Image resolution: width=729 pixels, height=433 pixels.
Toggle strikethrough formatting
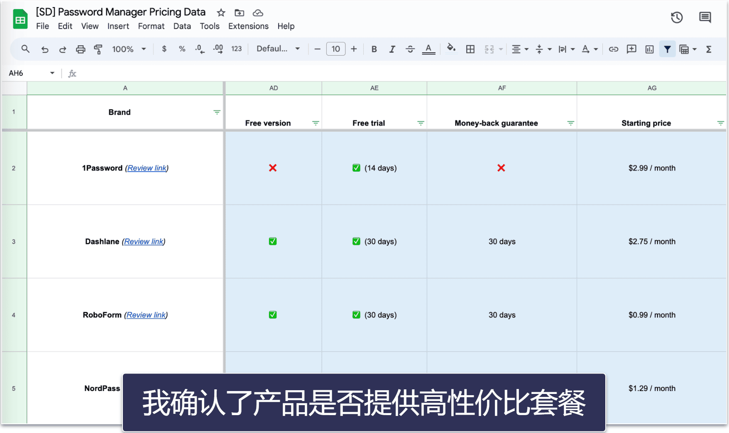tap(410, 49)
